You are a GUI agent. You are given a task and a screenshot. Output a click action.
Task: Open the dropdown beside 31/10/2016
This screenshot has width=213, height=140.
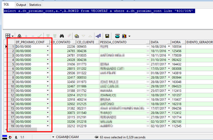pyautogui.click(x=169, y=60)
